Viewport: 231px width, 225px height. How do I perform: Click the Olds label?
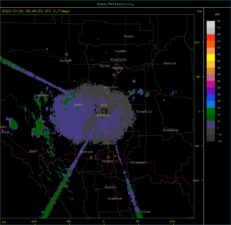point(104,105)
